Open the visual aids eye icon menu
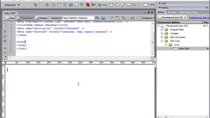Viewport: 210px width, 118px height. [x=124, y=18]
